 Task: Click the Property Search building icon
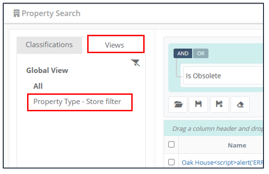click(17, 13)
